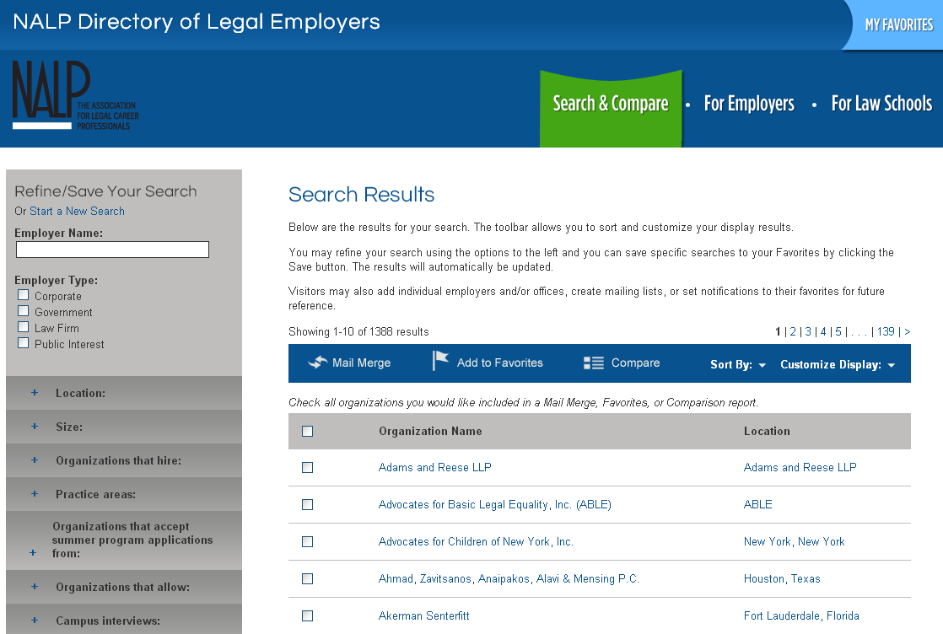Click the next page arrow link
Screen dimensions: 943x634
pyautogui.click(x=907, y=331)
